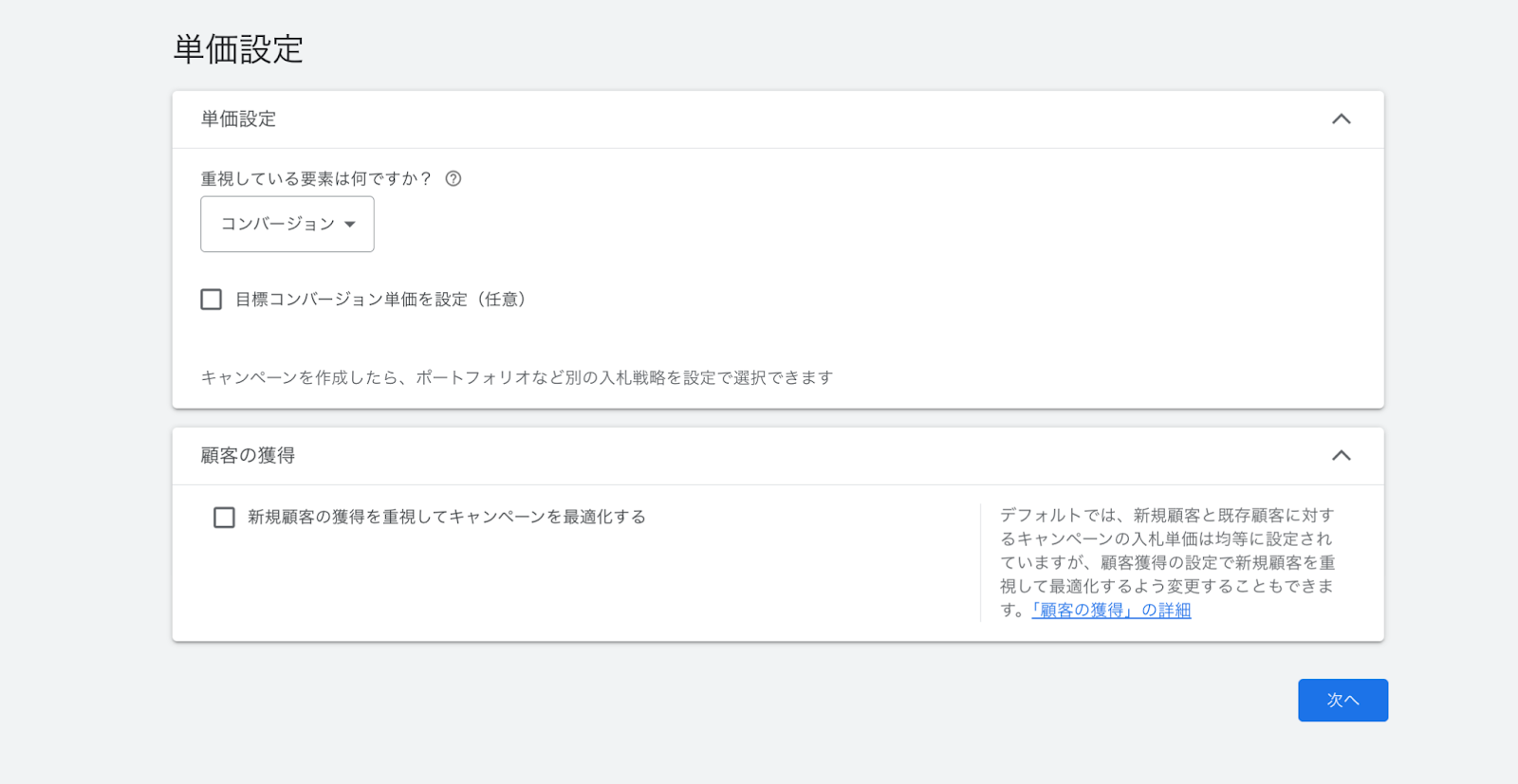Screen dimensions: 1518x784
Task: Open the コンバージョン dropdown
Action: tap(287, 224)
